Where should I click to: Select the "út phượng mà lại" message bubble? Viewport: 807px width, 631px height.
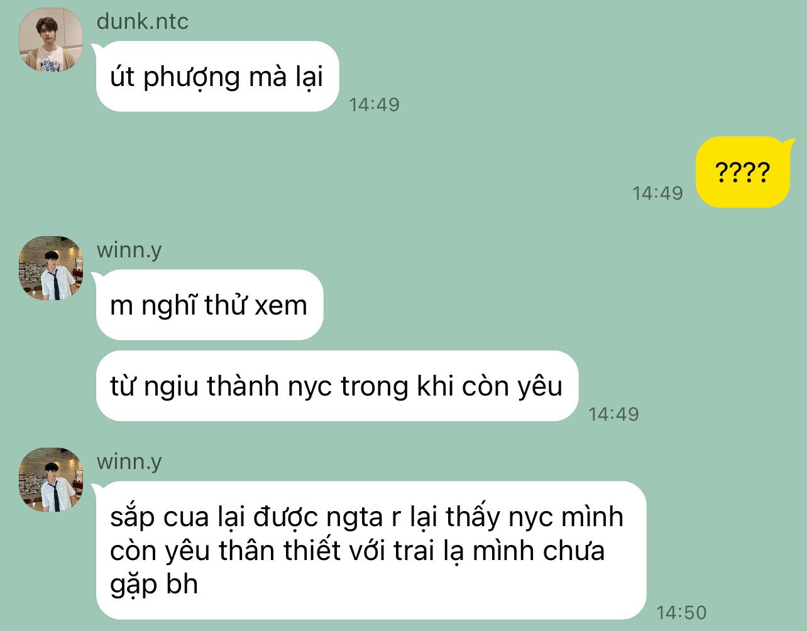[217, 77]
